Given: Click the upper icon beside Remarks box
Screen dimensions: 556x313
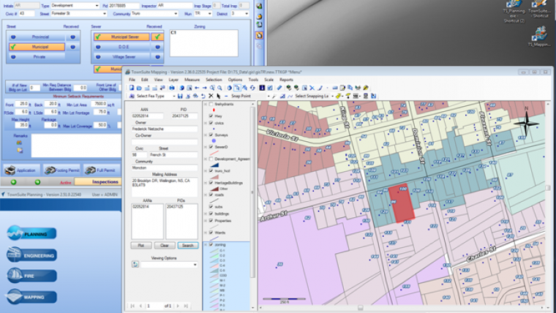Looking at the screenshot, I should coord(19,143).
